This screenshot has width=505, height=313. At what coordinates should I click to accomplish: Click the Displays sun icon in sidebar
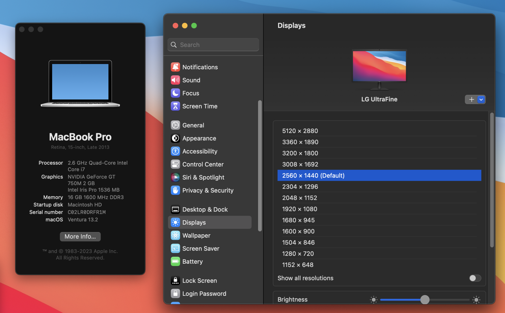tap(175, 222)
